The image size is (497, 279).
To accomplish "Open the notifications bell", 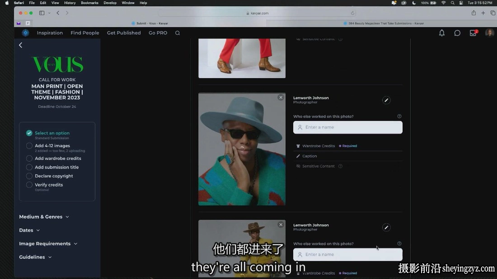I will pyautogui.click(x=441, y=33).
